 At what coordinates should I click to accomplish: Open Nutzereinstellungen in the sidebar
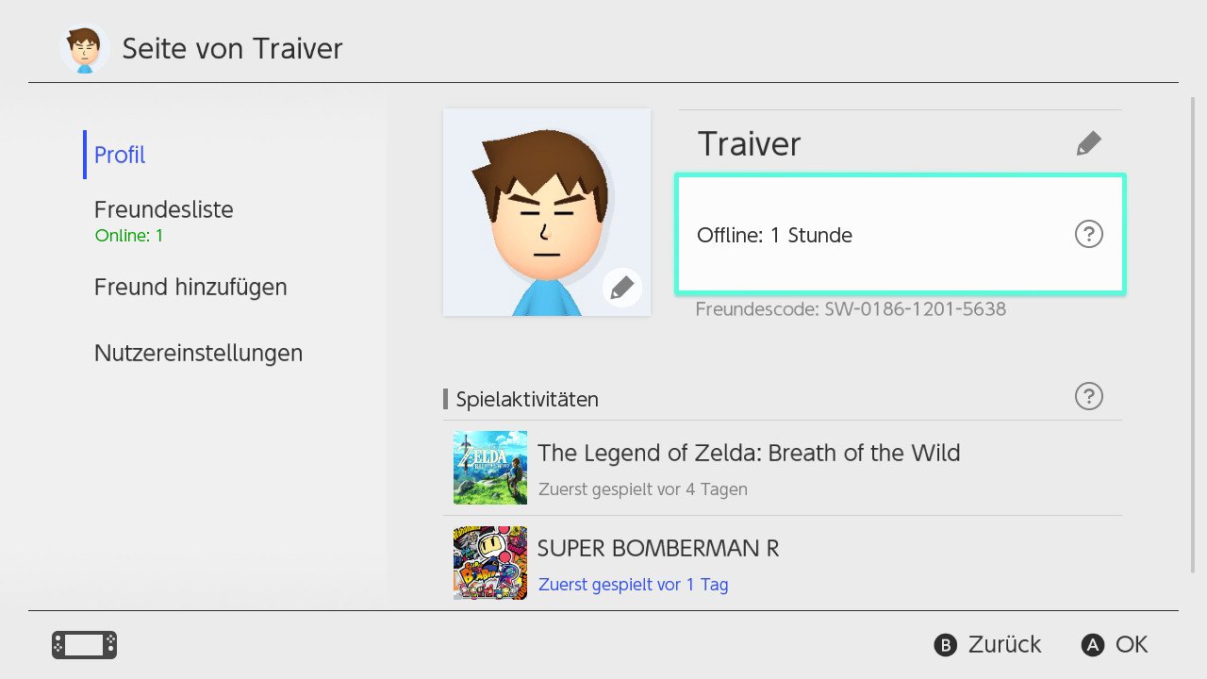click(x=198, y=353)
